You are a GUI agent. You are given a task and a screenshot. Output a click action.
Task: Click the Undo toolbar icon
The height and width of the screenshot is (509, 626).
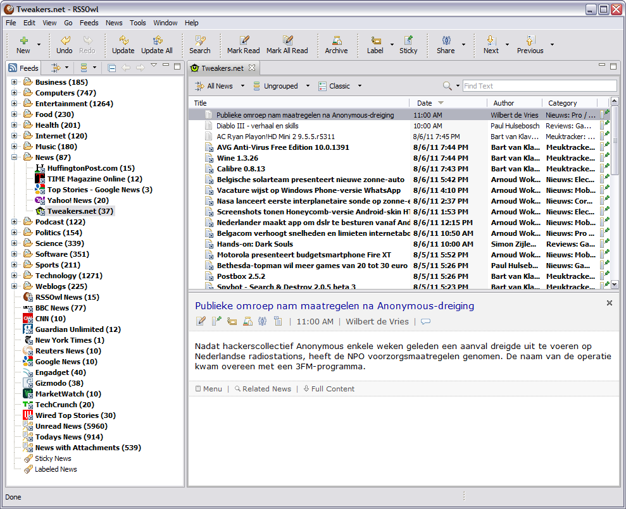(65, 44)
